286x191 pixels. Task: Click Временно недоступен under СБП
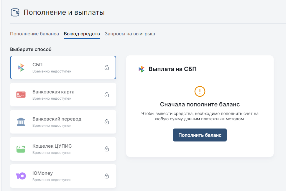(52, 71)
